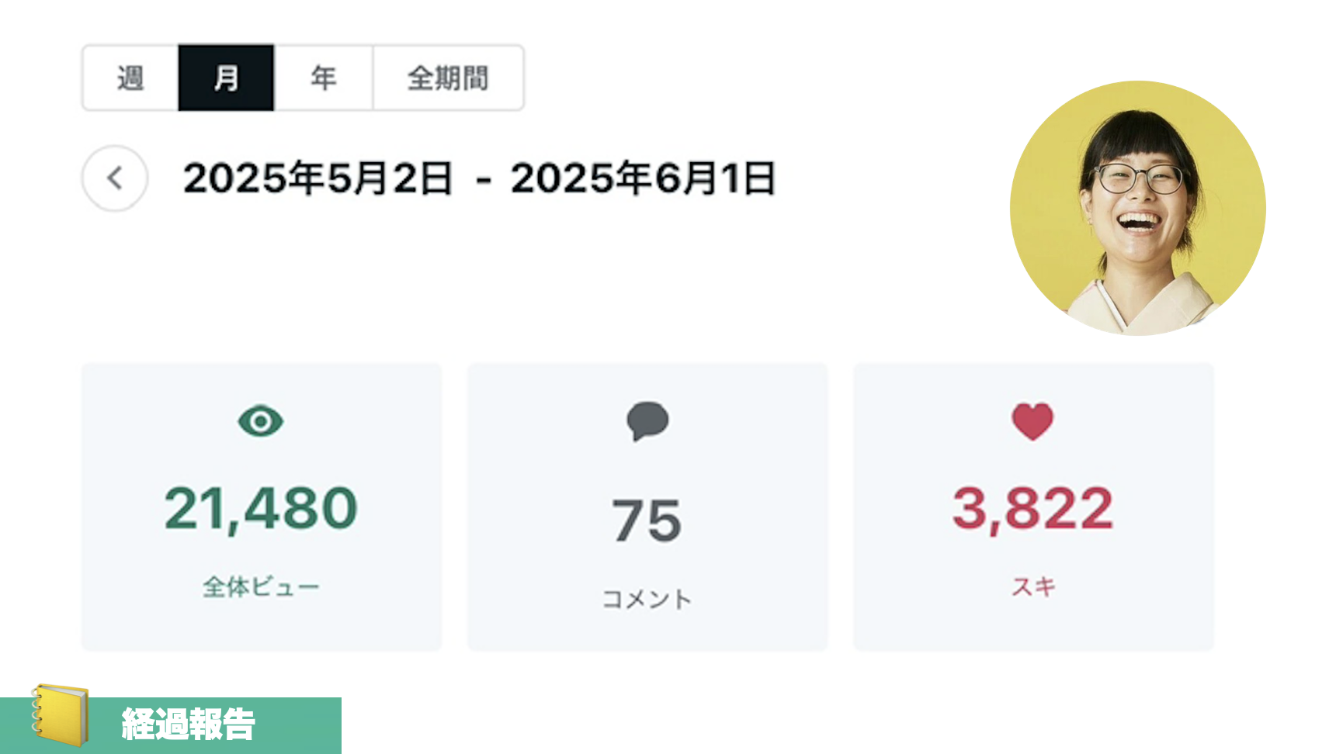
Task: Select the 全期間 (all time) tab
Action: [x=448, y=78]
